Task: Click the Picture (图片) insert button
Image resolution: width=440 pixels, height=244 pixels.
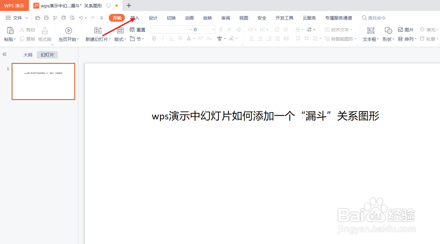Action: (x=406, y=30)
